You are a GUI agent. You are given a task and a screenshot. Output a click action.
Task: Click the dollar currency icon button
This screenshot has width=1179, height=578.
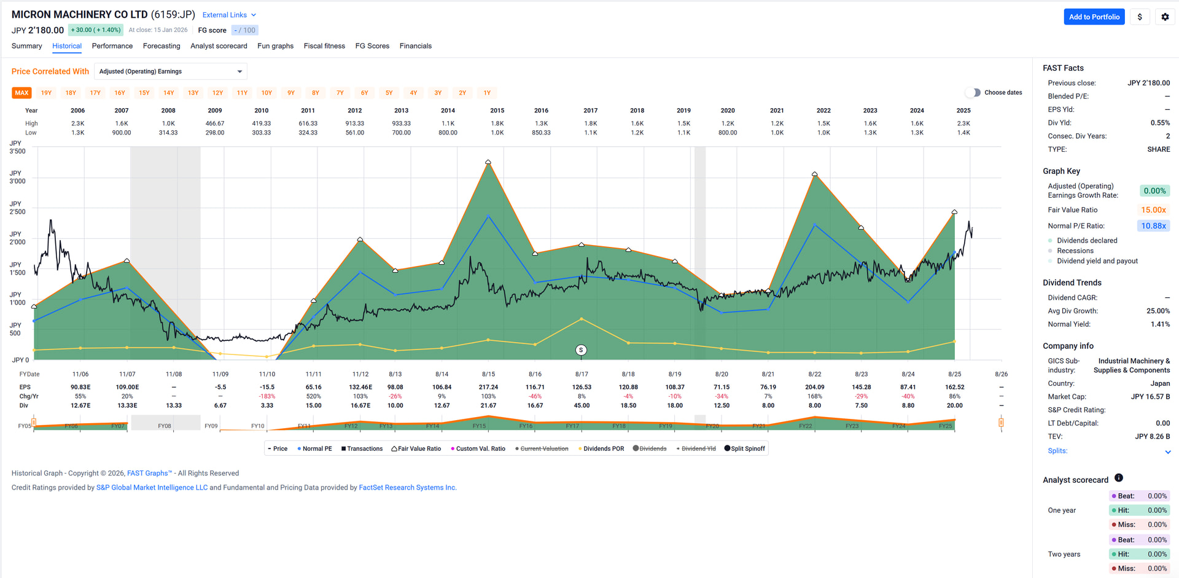point(1140,17)
